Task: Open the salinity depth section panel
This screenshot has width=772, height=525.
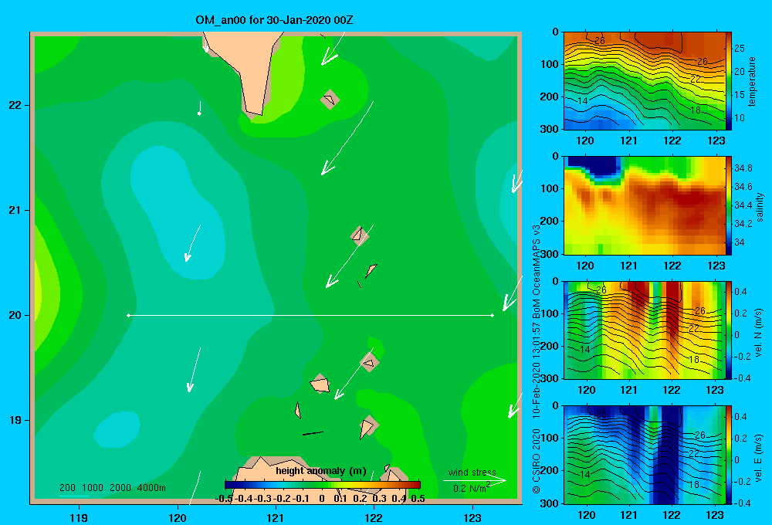Action: pyautogui.click(x=645, y=205)
